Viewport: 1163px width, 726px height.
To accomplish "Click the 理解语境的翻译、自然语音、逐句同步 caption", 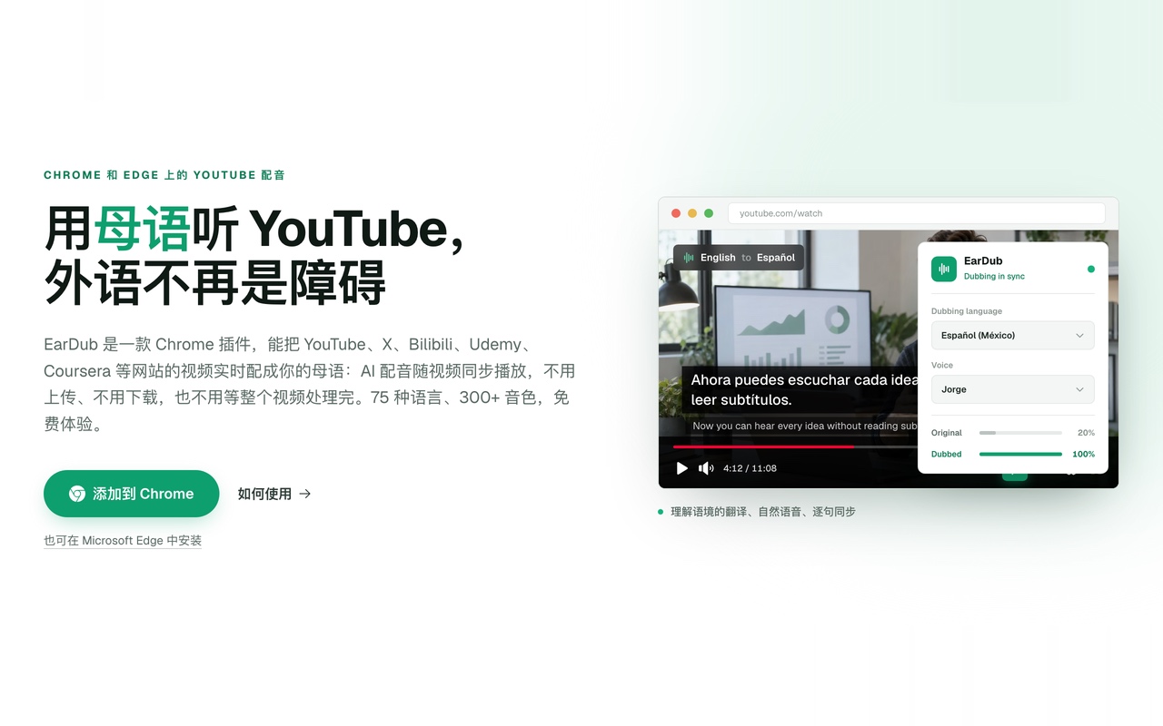I will 763,512.
